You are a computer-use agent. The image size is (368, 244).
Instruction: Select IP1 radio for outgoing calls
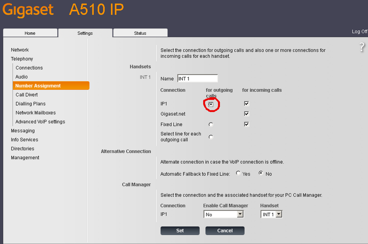(x=211, y=104)
